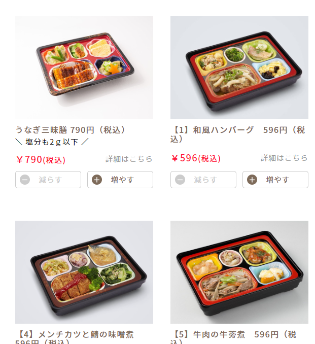Click the plus icon for うなぎ三昧膳
The image size is (315, 344).
97,180
